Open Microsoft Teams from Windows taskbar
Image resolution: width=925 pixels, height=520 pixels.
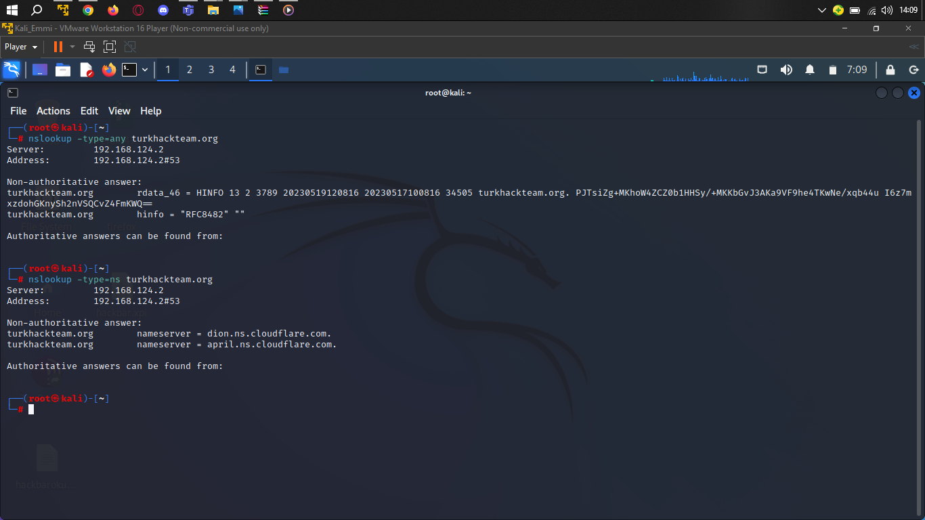click(188, 10)
